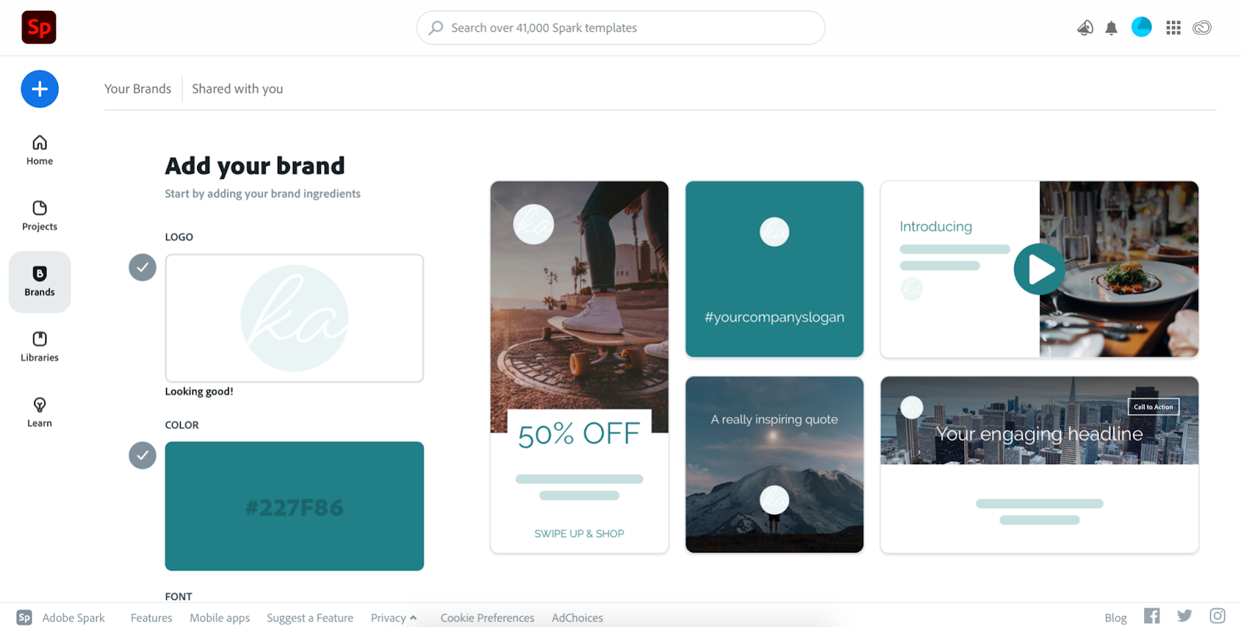Screen dimensions: 1241x627
Task: Toggle the color checkmark circle
Action: tap(143, 456)
